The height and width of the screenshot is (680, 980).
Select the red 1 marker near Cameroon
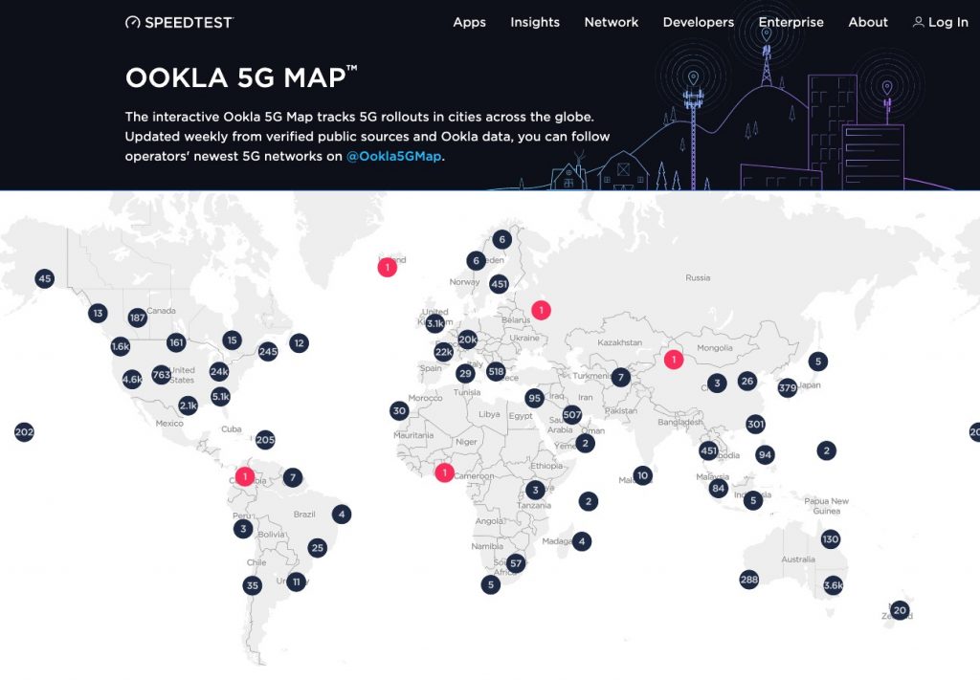[444, 472]
